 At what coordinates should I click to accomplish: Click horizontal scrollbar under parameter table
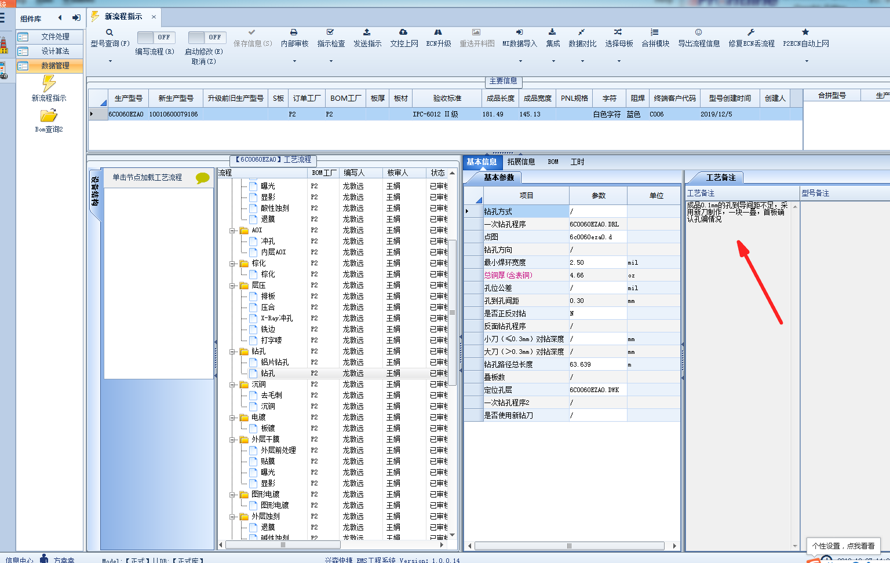[569, 546]
